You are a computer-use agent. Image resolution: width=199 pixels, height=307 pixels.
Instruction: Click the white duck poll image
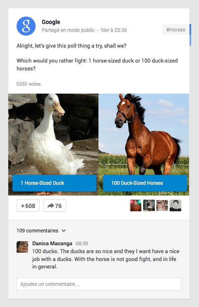point(53,134)
